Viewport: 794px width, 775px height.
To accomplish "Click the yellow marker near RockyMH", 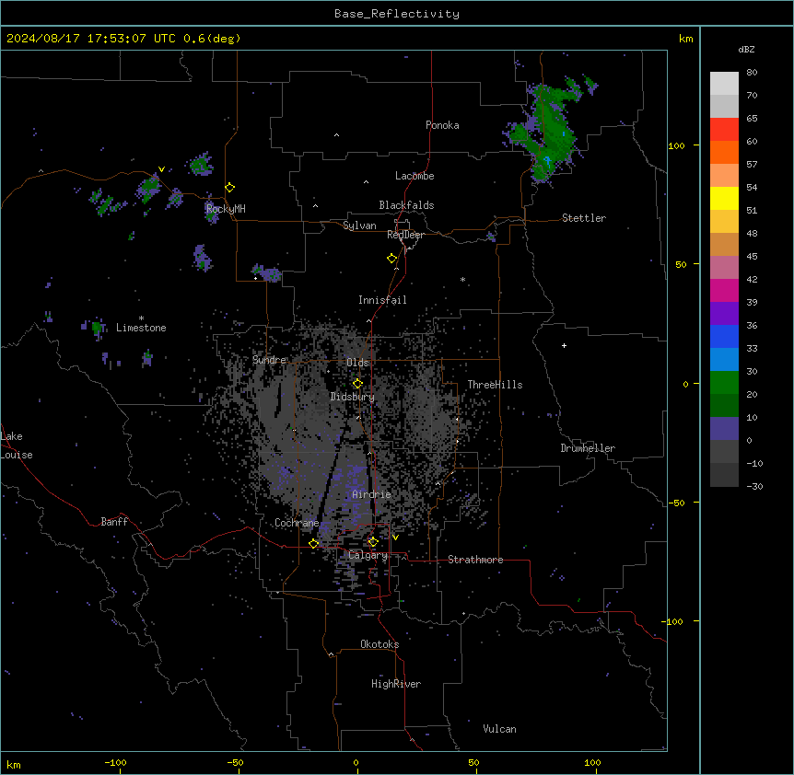I will pyautogui.click(x=230, y=188).
